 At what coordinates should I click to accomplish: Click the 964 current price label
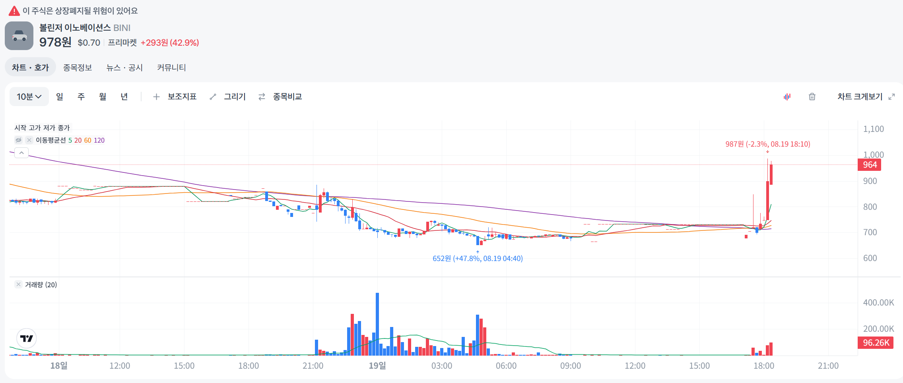point(870,165)
